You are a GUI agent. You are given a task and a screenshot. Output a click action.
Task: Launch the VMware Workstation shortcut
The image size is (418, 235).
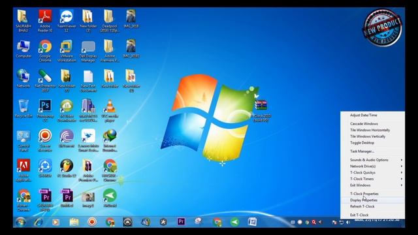click(67, 51)
